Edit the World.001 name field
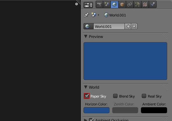The width and height of the screenshot is (172, 121). 109,26
